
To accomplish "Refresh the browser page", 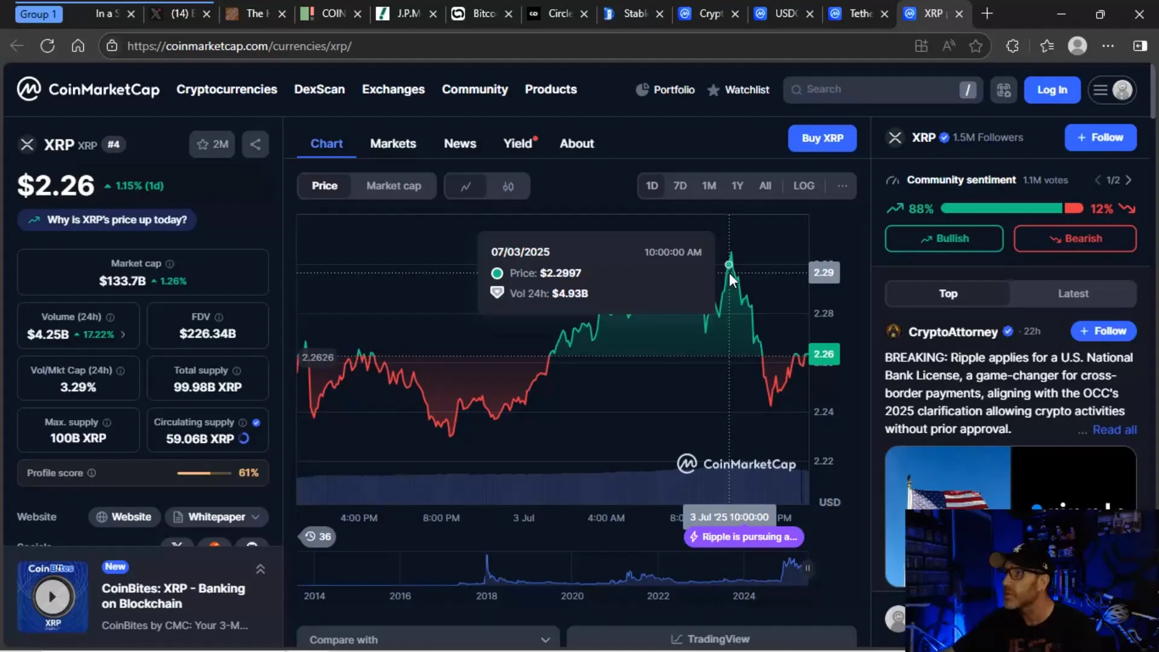I will [47, 46].
